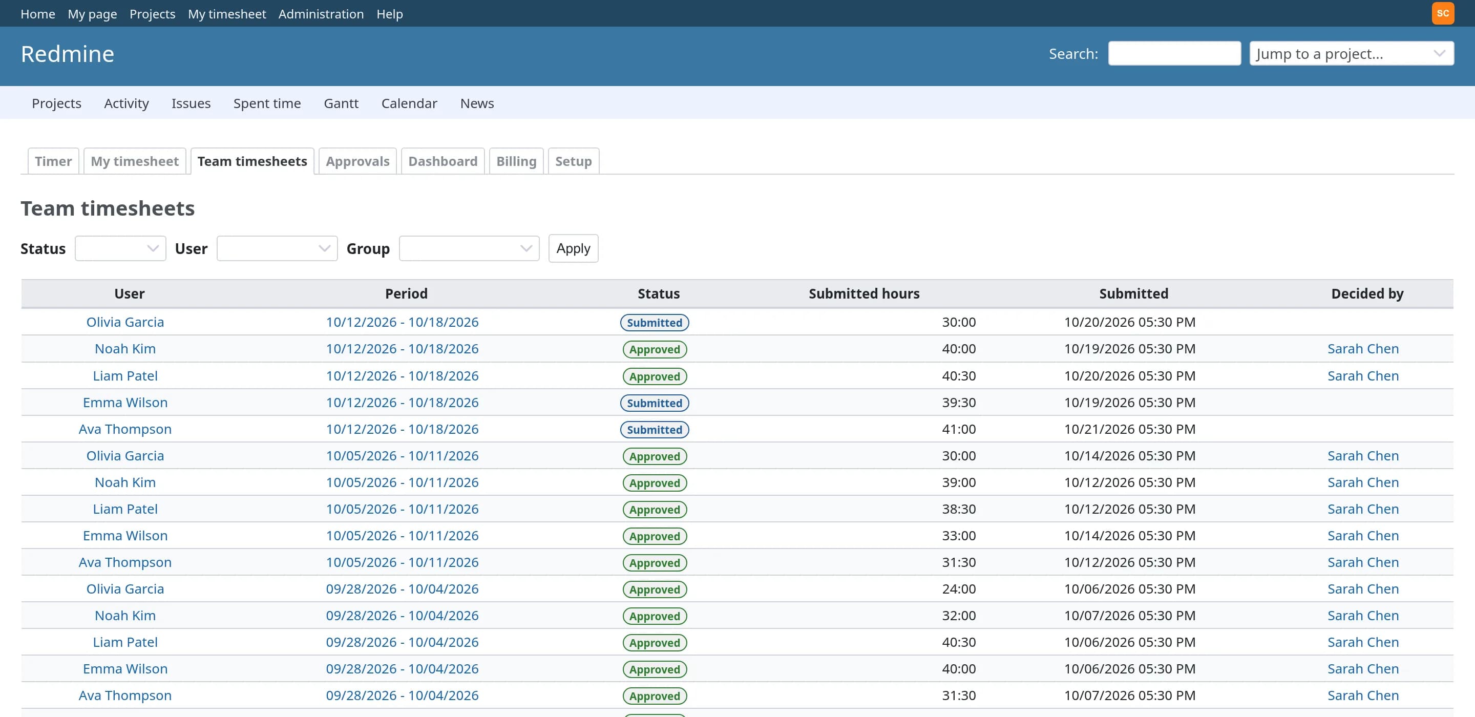
Task: Open the Setup tab
Action: pyautogui.click(x=573, y=161)
